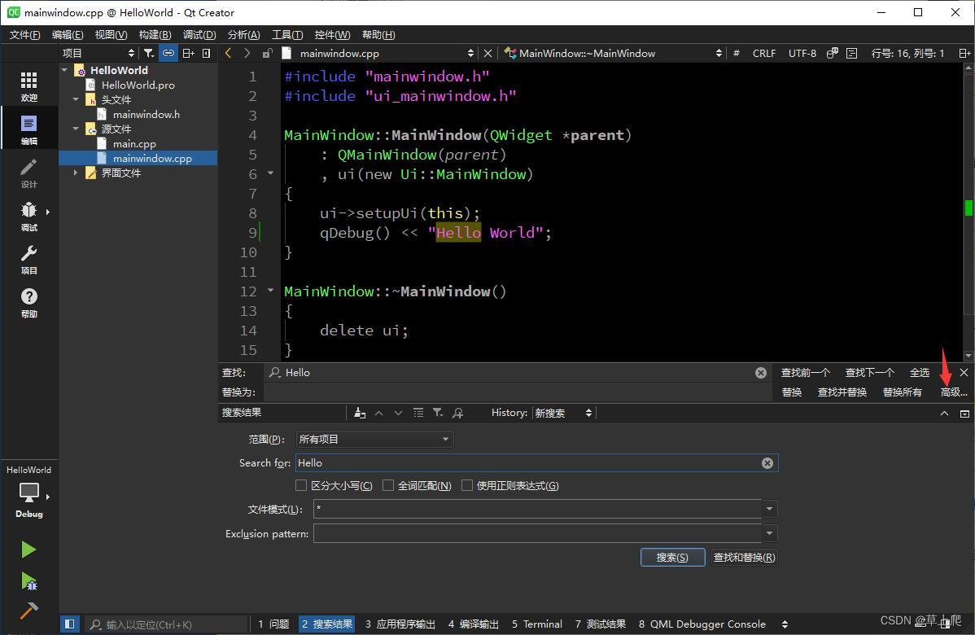Click the 搜索(S) search button
The width and height of the screenshot is (975, 635).
point(672,557)
